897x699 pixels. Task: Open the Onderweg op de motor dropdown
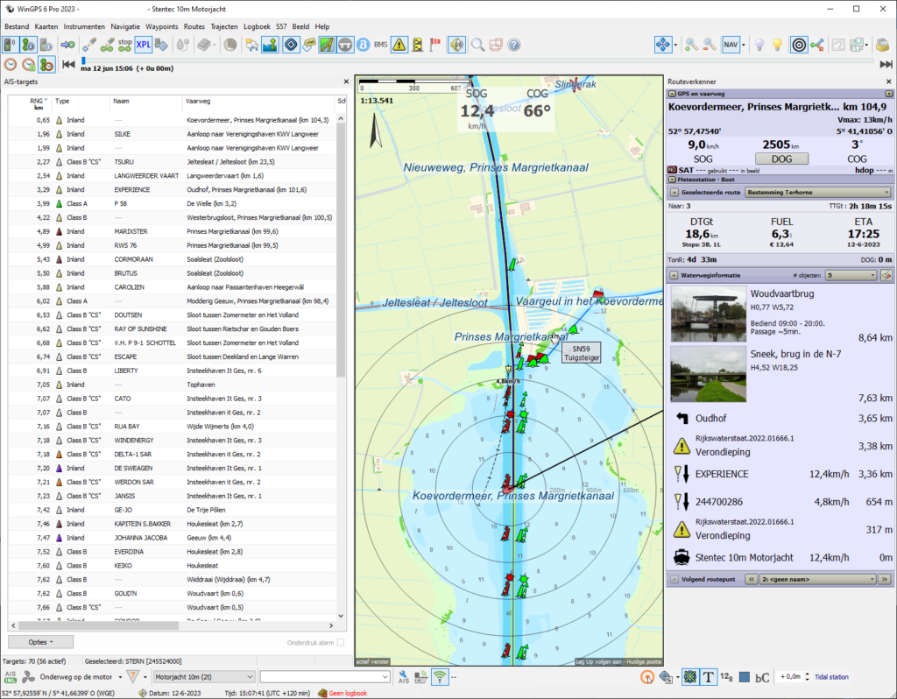pyautogui.click(x=120, y=677)
